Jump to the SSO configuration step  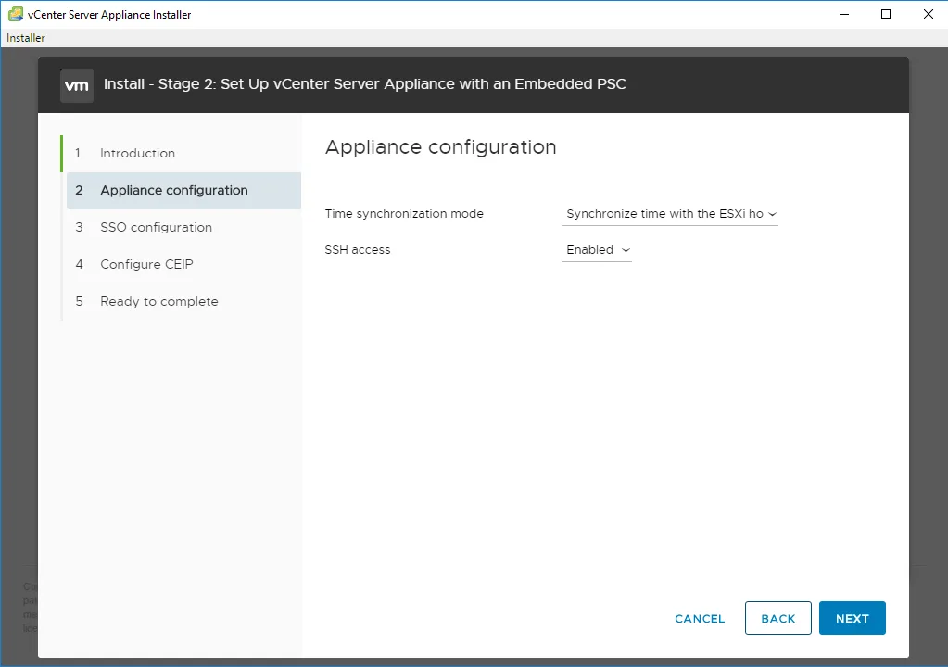pyautogui.click(x=183, y=227)
